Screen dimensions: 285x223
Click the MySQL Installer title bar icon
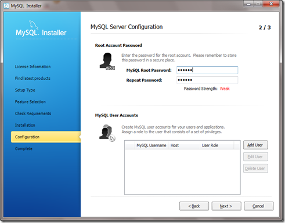tap(6, 6)
